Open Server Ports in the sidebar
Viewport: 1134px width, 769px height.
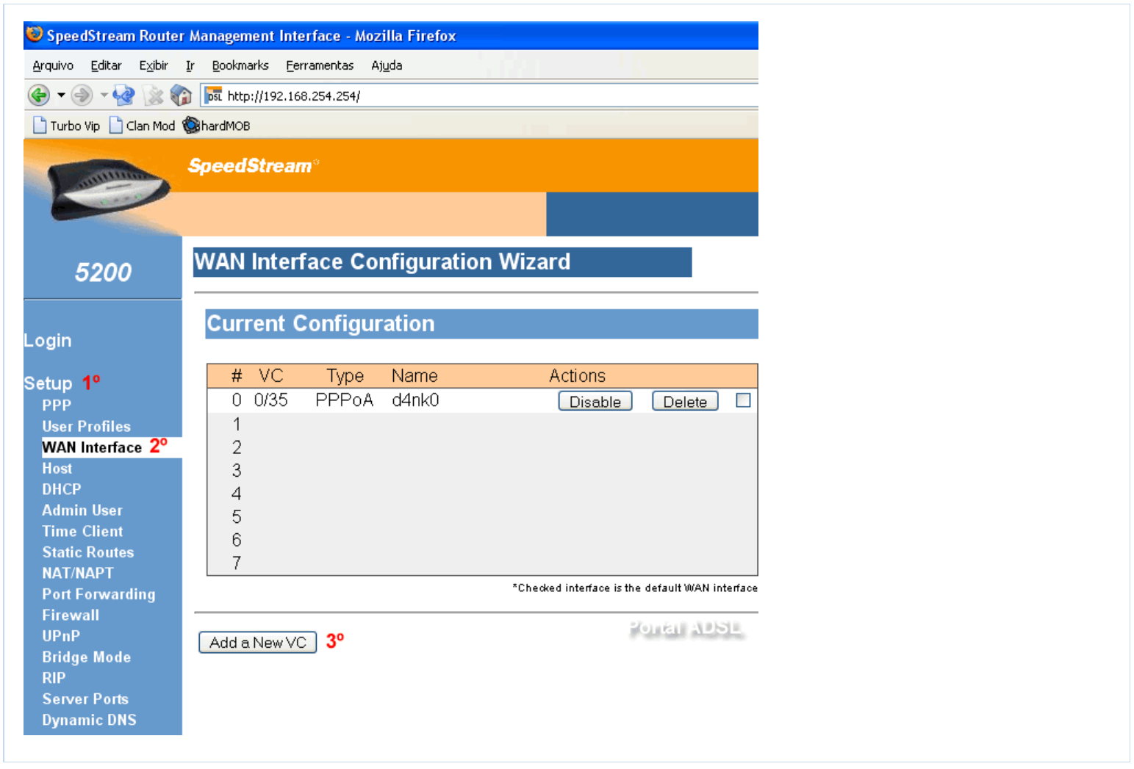85,699
